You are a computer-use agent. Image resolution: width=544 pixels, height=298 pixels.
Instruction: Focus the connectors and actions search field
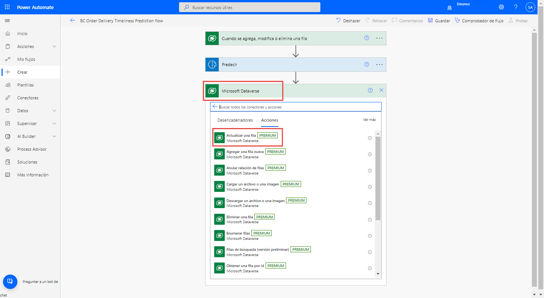(x=296, y=107)
